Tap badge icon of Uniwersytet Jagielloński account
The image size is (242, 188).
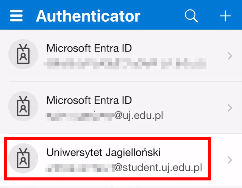(23, 158)
